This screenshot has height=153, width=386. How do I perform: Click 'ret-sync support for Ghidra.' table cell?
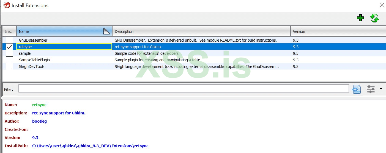201,47
